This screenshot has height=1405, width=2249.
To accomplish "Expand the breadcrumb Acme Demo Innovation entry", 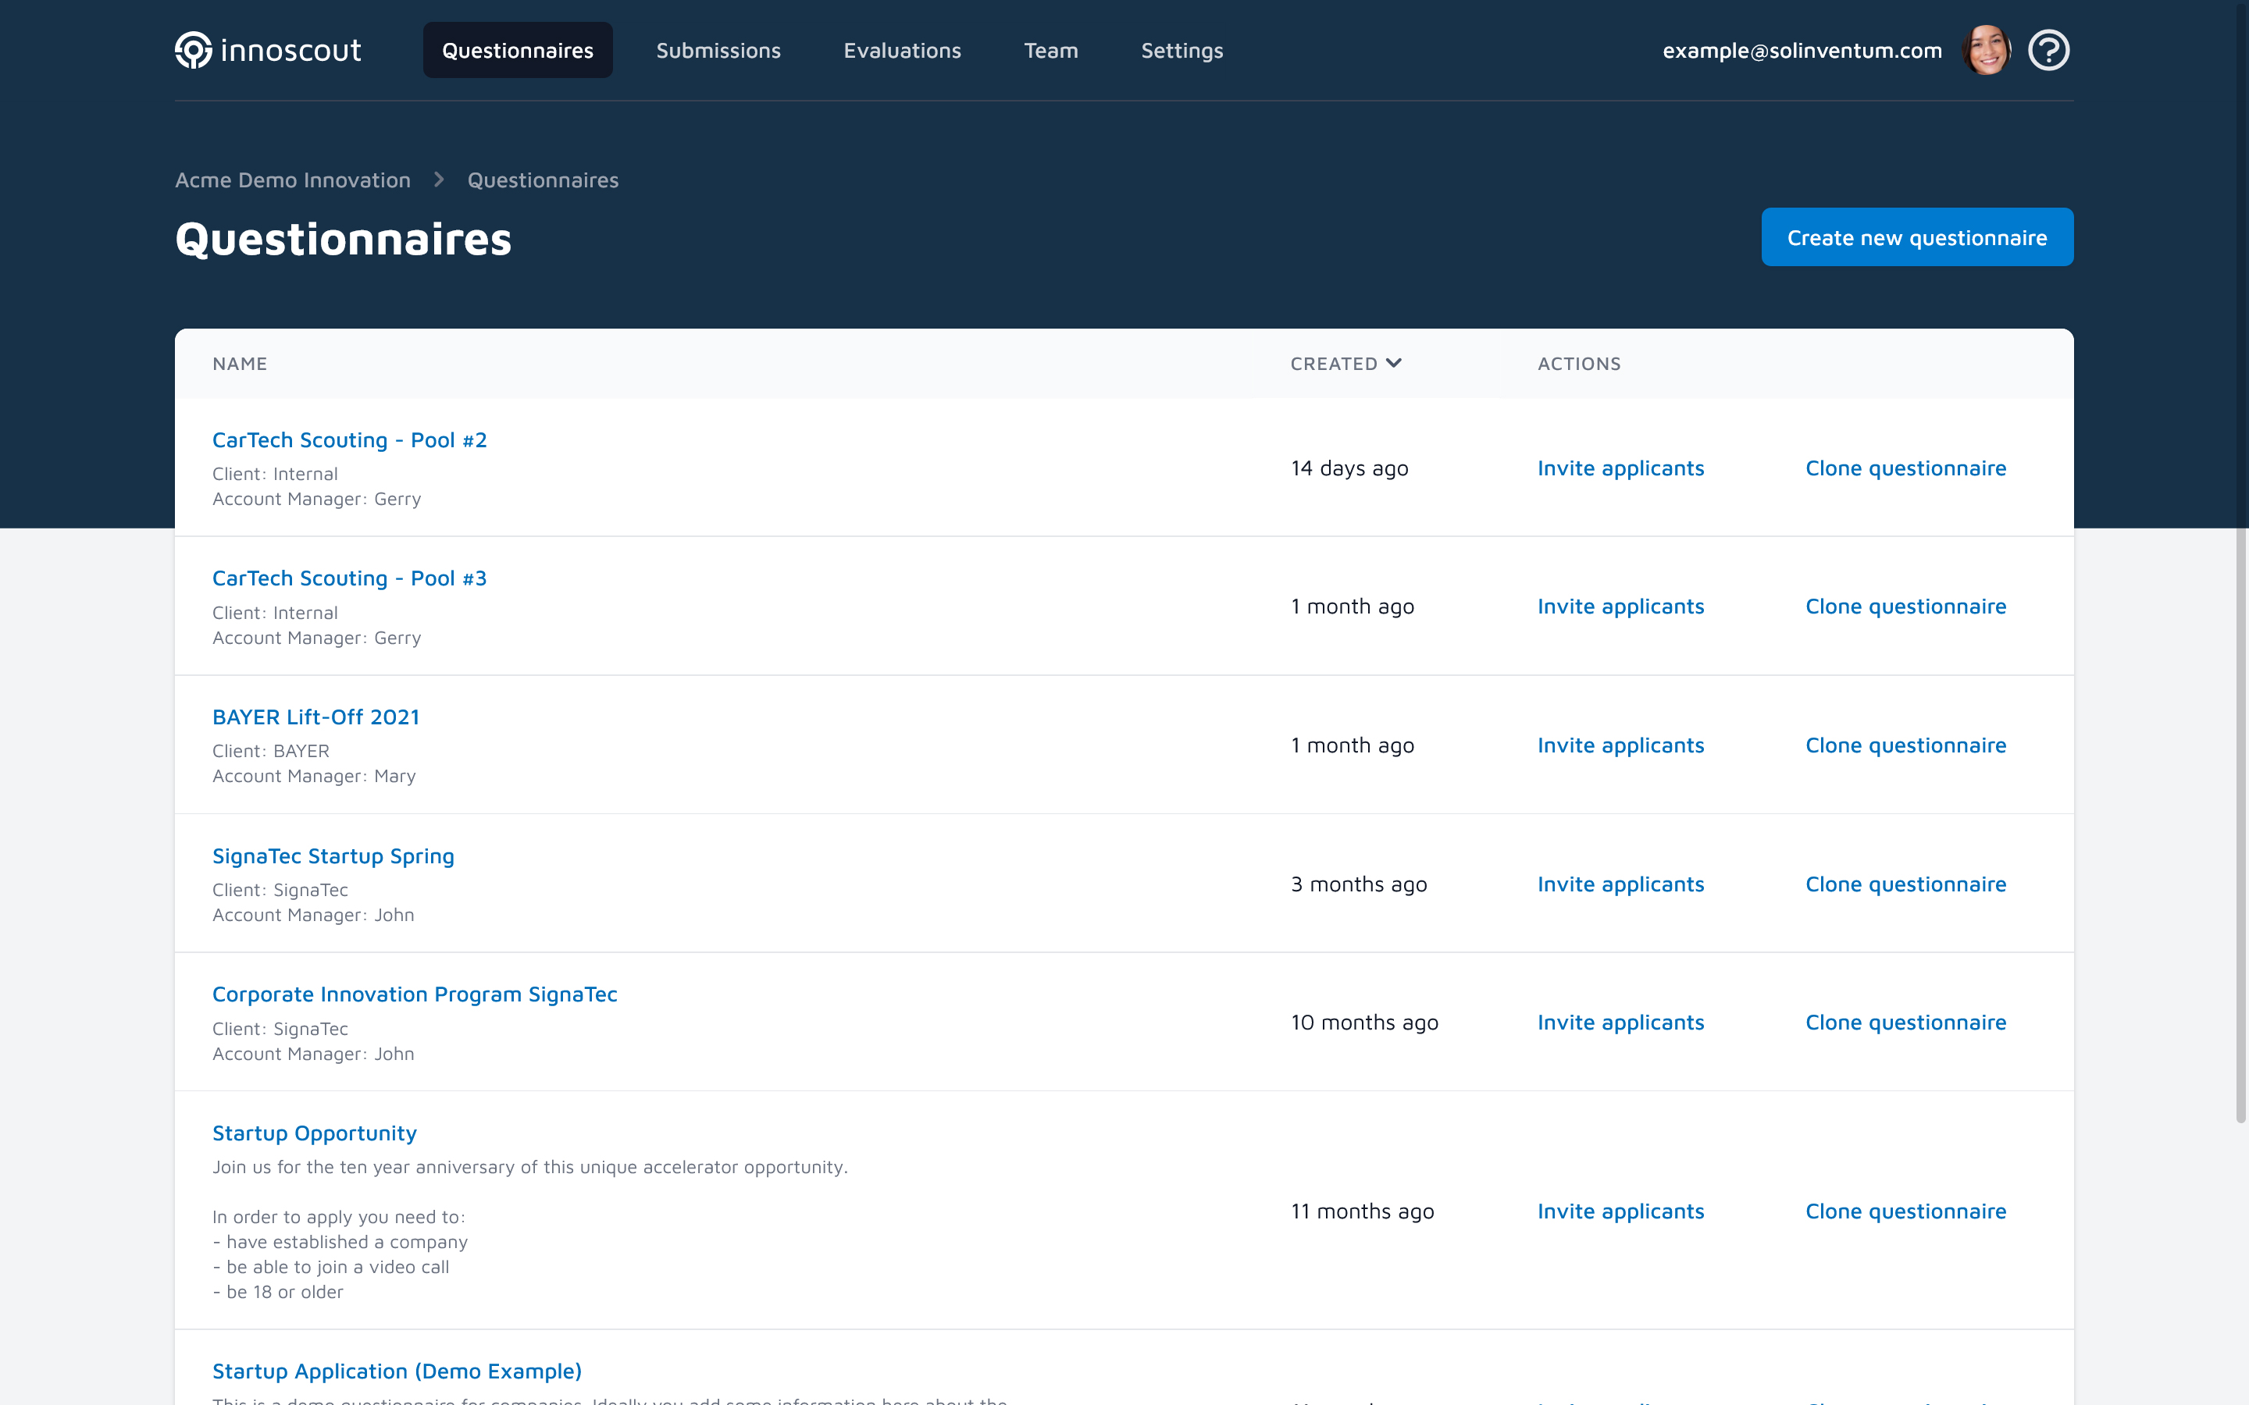I will [x=292, y=180].
